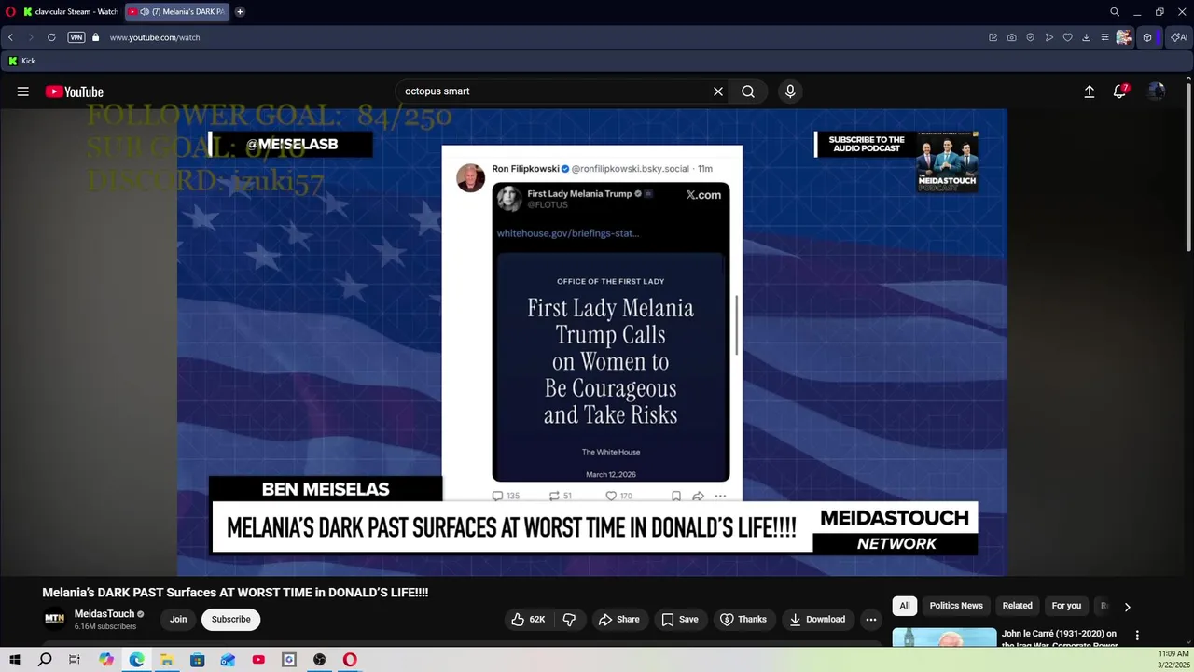The width and height of the screenshot is (1194, 672).
Task: Start voice search with microphone icon
Action: tap(790, 91)
